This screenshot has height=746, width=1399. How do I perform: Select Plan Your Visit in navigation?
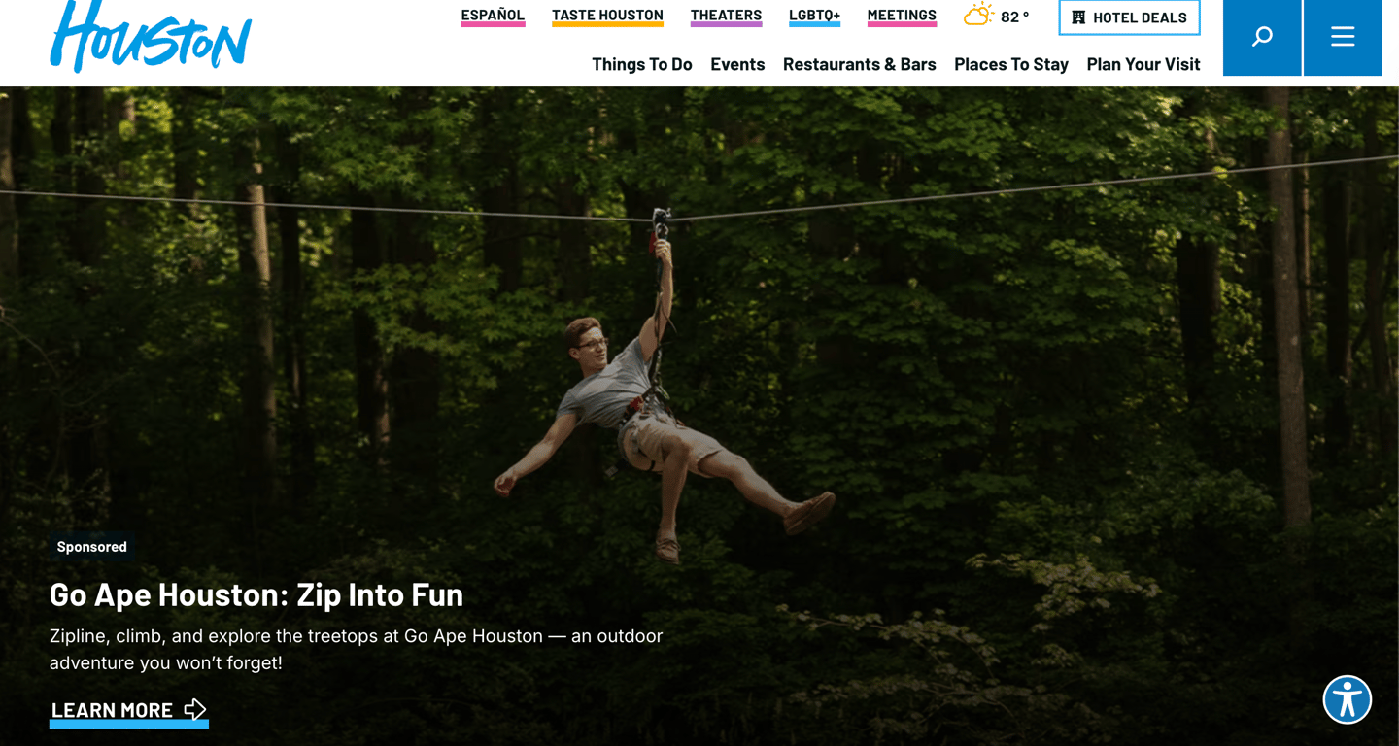(1143, 64)
